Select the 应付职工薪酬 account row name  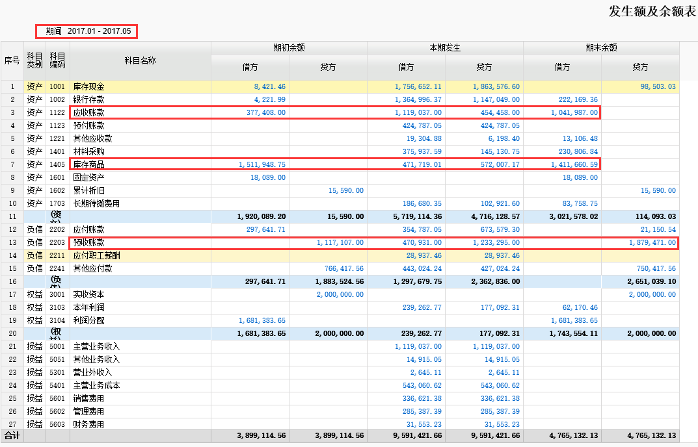coord(96,255)
